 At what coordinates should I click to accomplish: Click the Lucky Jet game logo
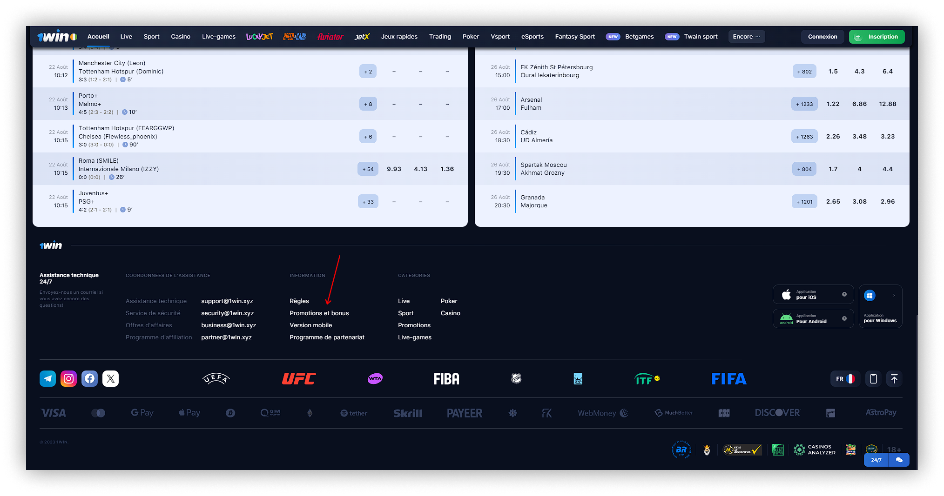[259, 37]
